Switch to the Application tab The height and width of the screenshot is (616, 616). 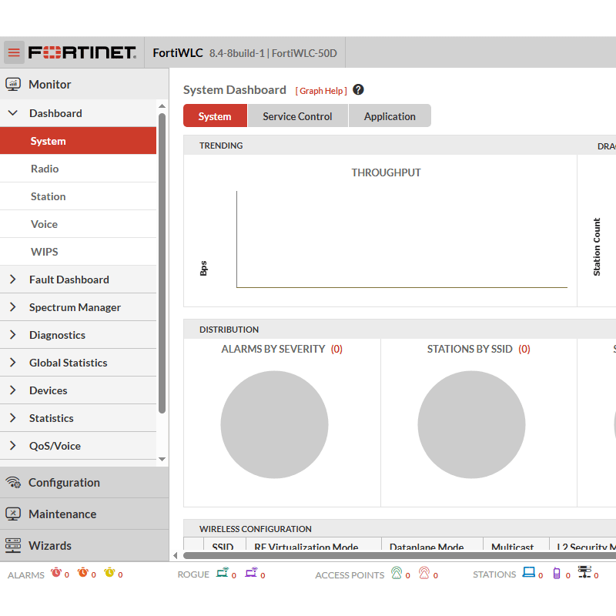(x=390, y=116)
